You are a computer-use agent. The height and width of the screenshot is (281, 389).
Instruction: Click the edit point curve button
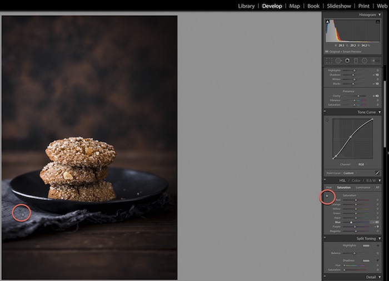tap(377, 172)
